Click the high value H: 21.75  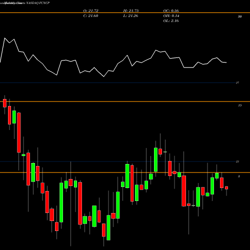[131, 11]
